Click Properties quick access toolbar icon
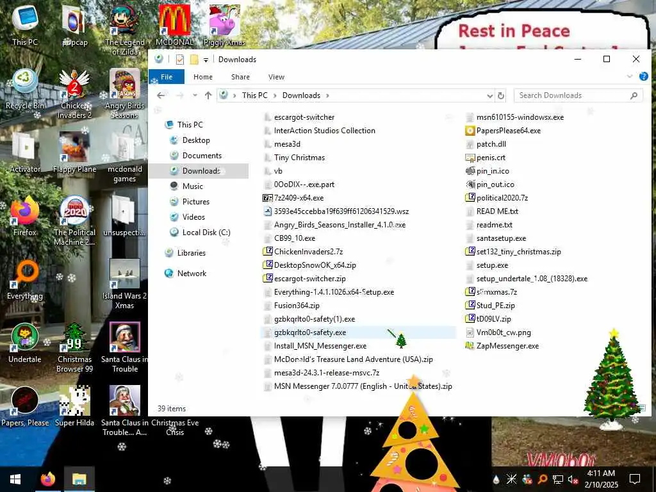 (179, 60)
